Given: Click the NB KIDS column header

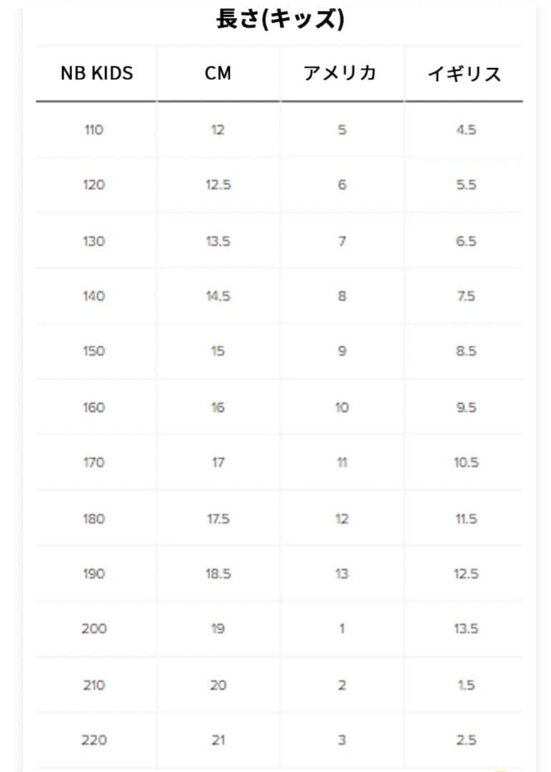Looking at the screenshot, I should click(x=96, y=73).
